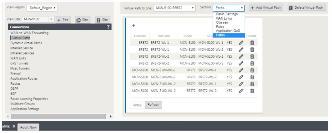332x133 pixels.
Task: Edit the MCN-5100-WL-2 to BR572-WL-2 path
Action: pyautogui.click(x=241, y=91)
